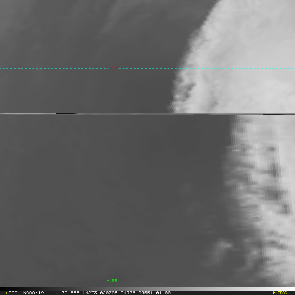Click the 09551 element value

146,293
